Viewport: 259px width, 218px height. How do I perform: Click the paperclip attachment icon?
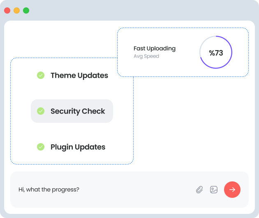coord(199,190)
